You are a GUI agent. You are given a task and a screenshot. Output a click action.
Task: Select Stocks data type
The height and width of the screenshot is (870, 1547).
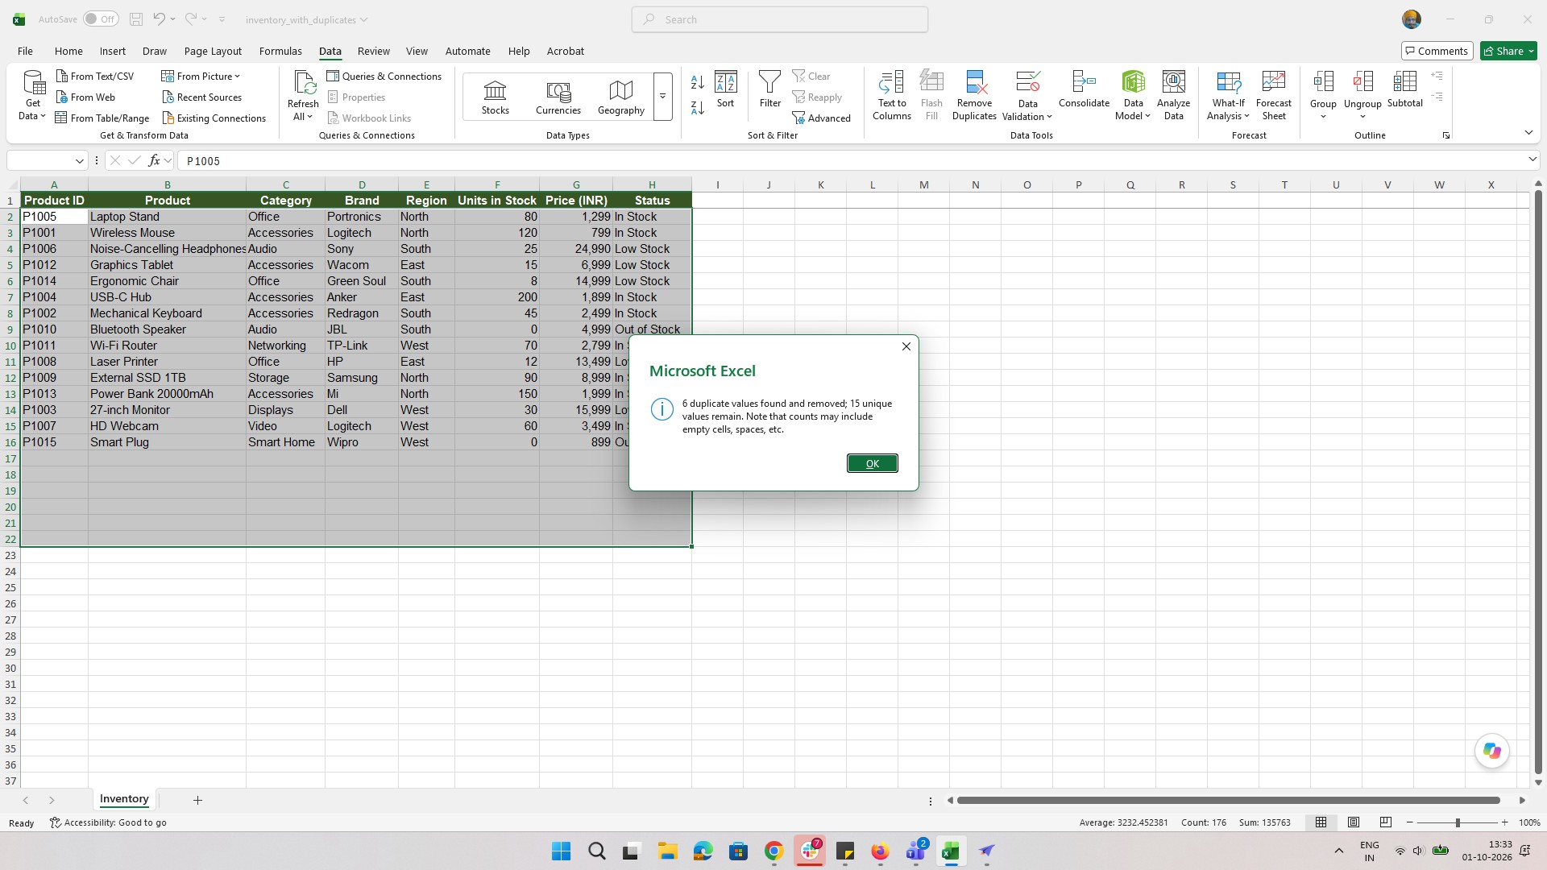(495, 97)
